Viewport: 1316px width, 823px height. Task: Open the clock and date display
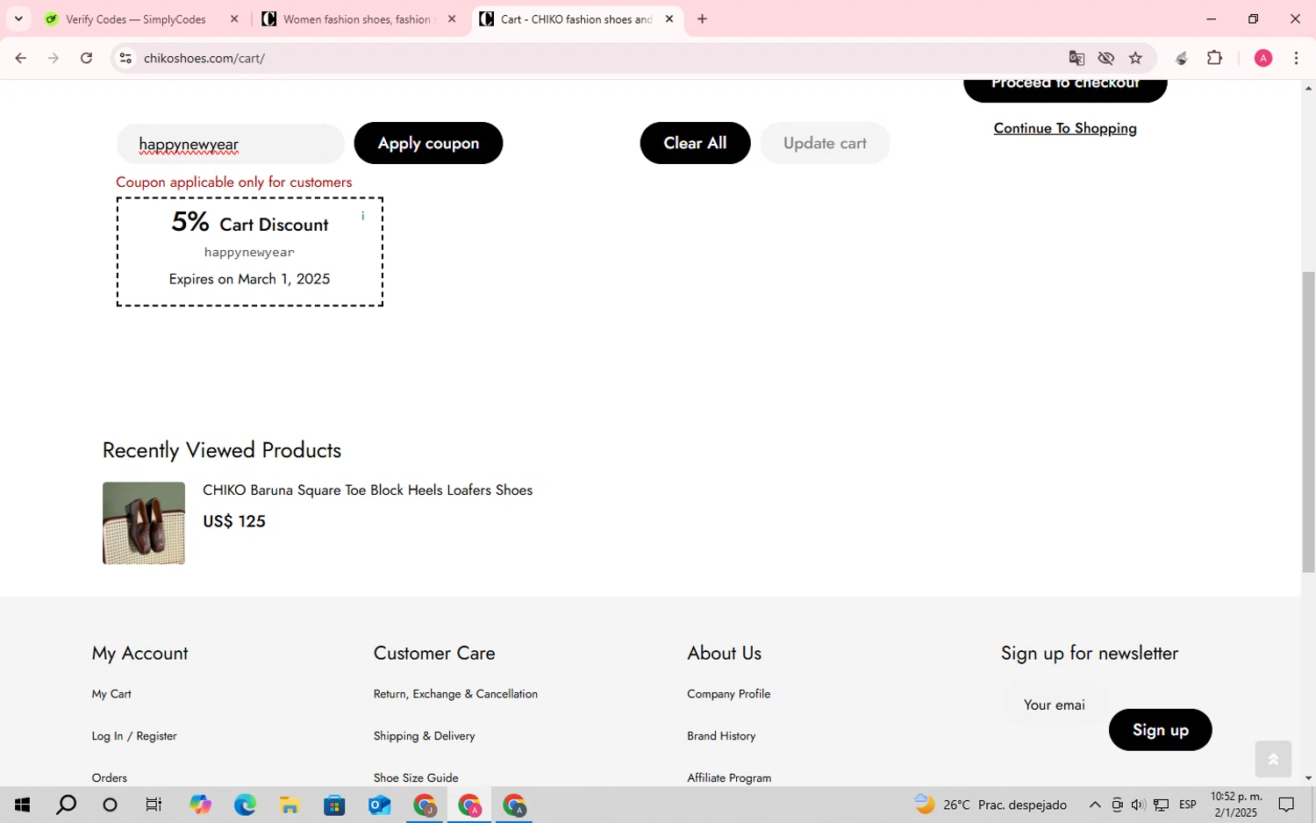point(1236,805)
